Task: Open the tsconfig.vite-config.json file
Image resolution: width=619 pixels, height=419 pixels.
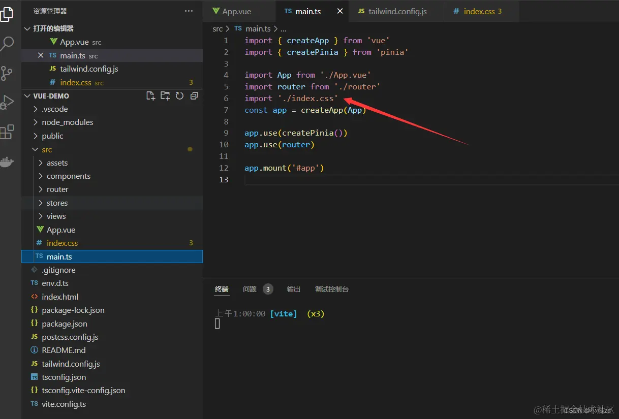Action: click(112, 390)
